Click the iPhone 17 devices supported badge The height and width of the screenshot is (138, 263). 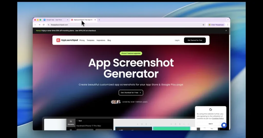click(131, 53)
